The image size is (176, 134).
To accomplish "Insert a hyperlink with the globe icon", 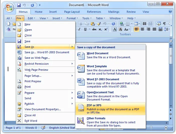I will (x=122, y=24).
